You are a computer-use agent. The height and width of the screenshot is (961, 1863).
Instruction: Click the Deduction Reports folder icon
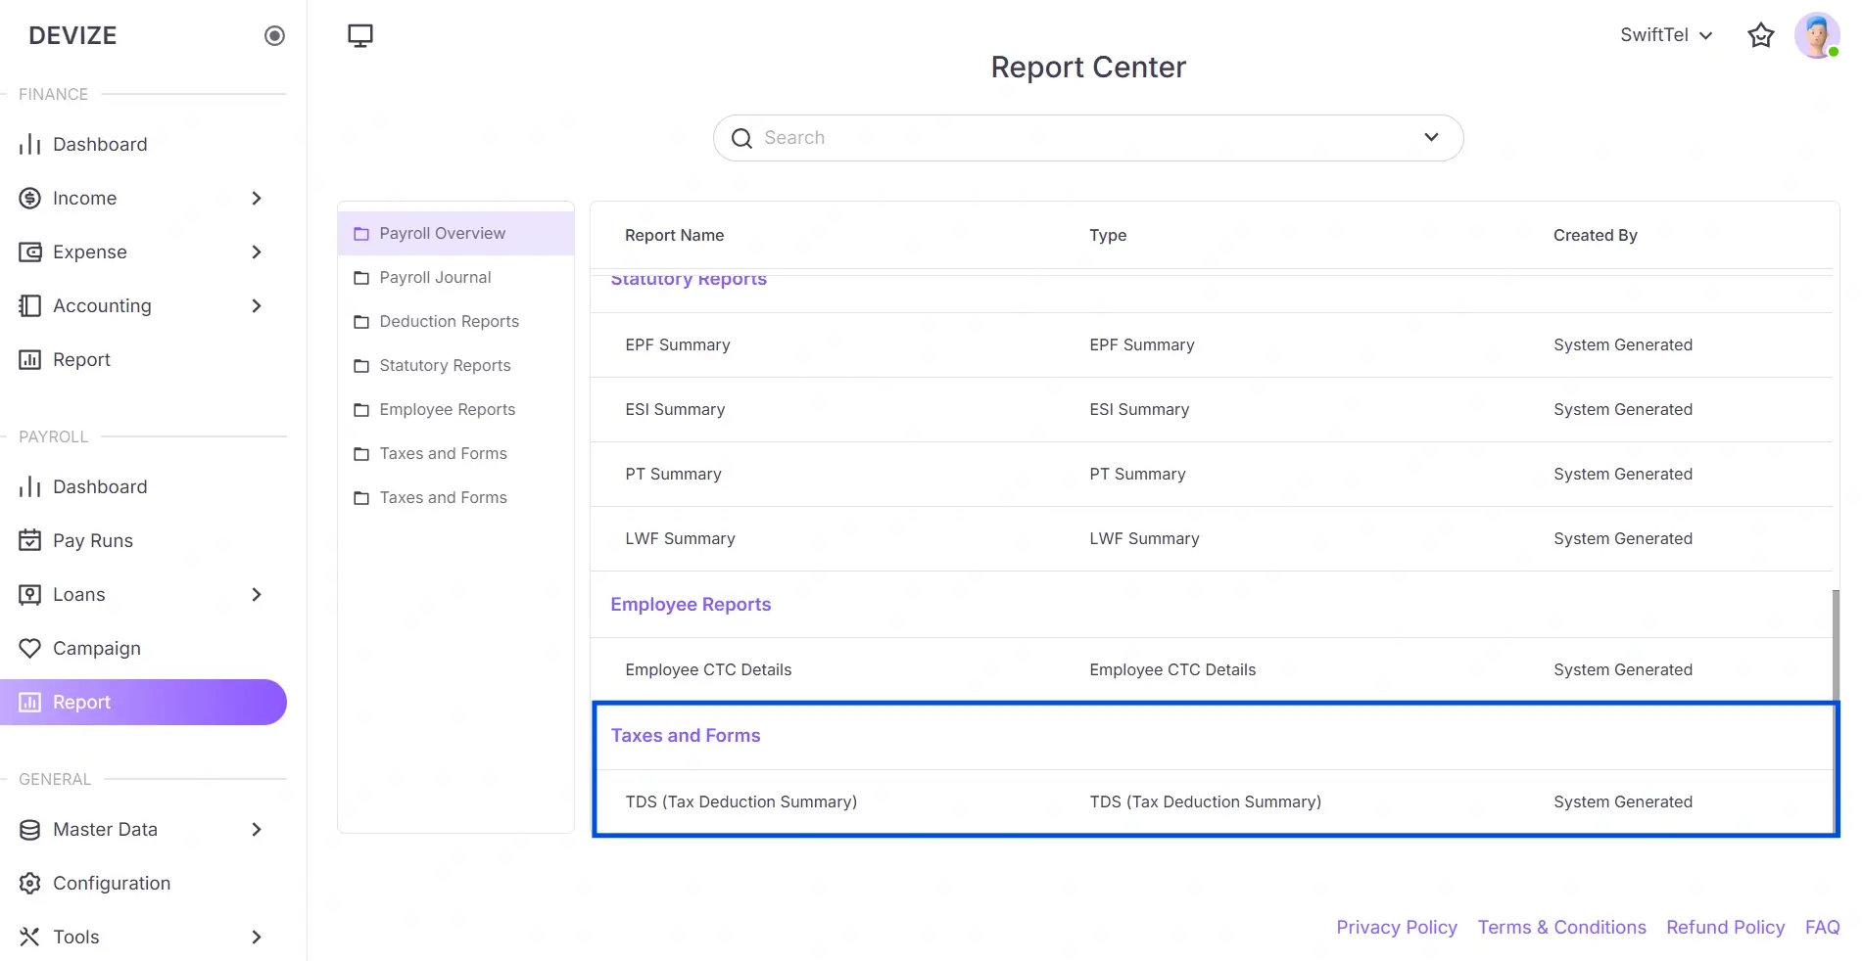[x=361, y=322]
